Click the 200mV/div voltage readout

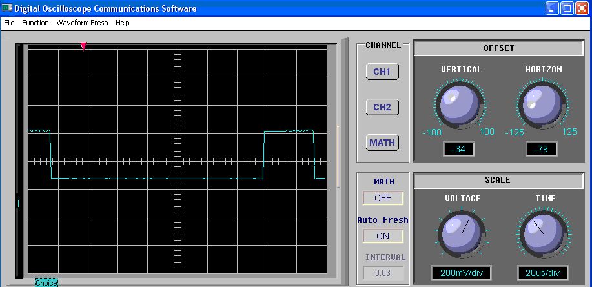pyautogui.click(x=462, y=273)
